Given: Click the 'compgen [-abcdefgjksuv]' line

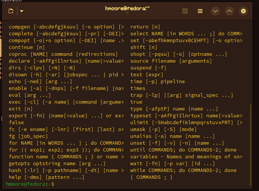Looking at the screenshot, I should (x=66, y=27).
